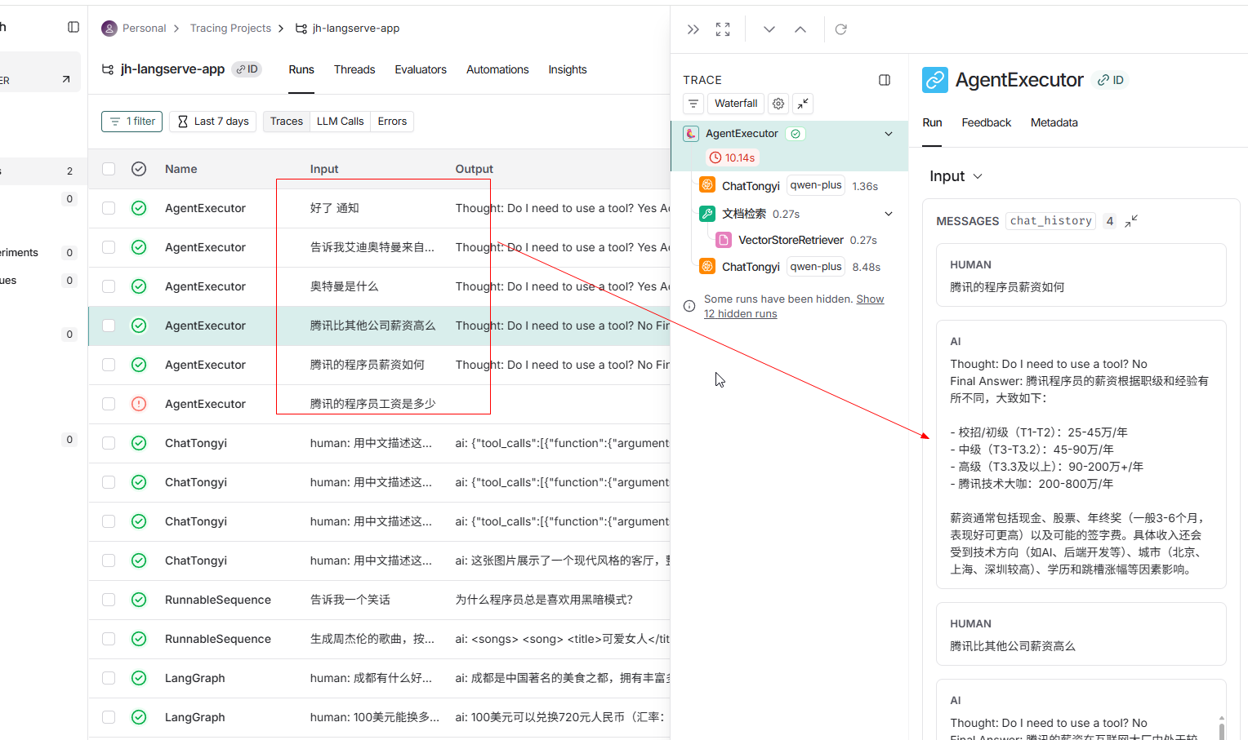Go to previous run with up arrow
The width and height of the screenshot is (1248, 740).
coord(800,29)
